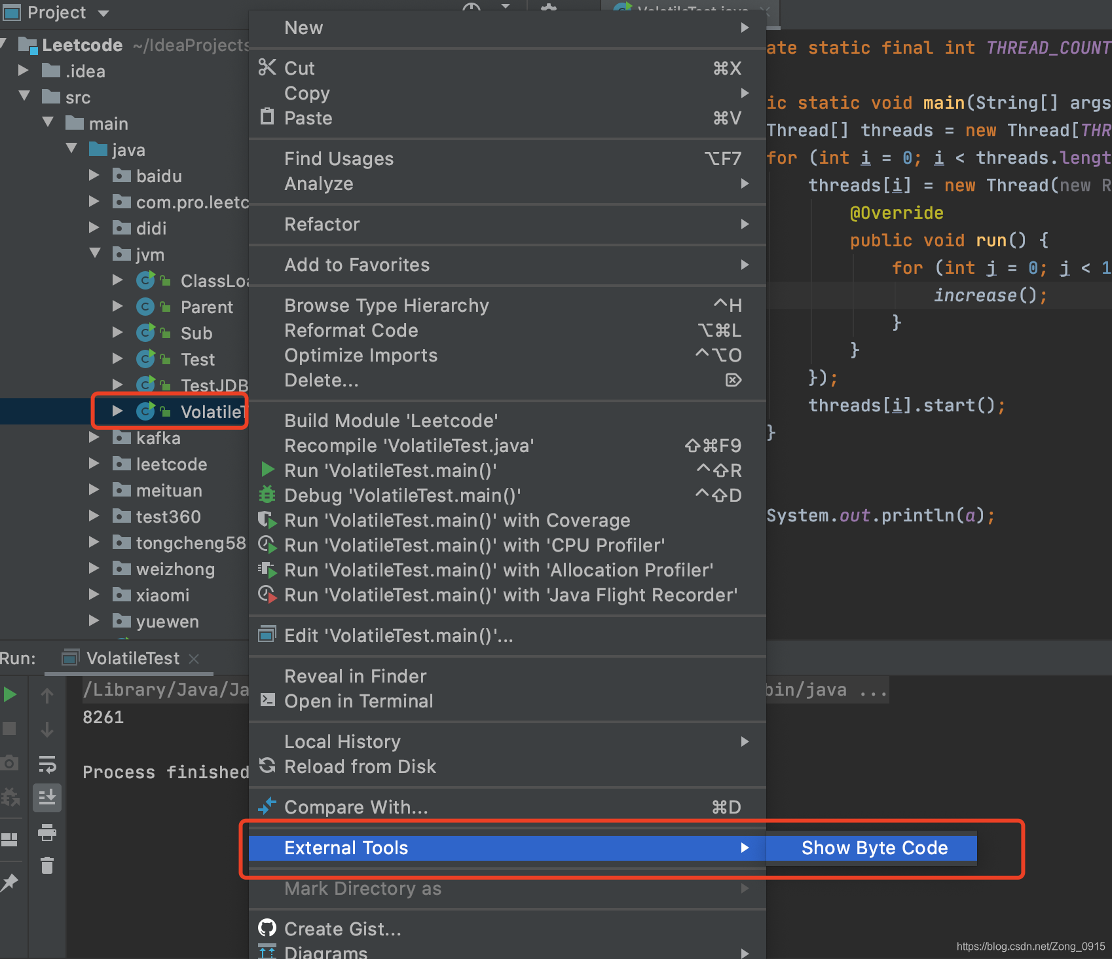Run VolatileTest.main() with Allocation Profiler
The height and width of the screenshot is (959, 1112).
508,570
